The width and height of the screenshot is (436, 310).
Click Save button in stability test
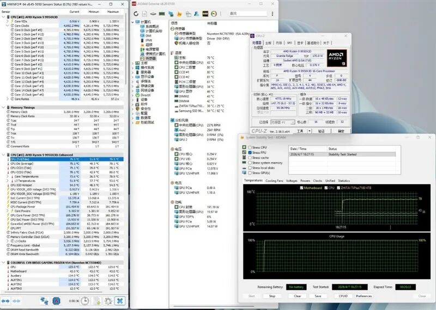[x=318, y=296]
